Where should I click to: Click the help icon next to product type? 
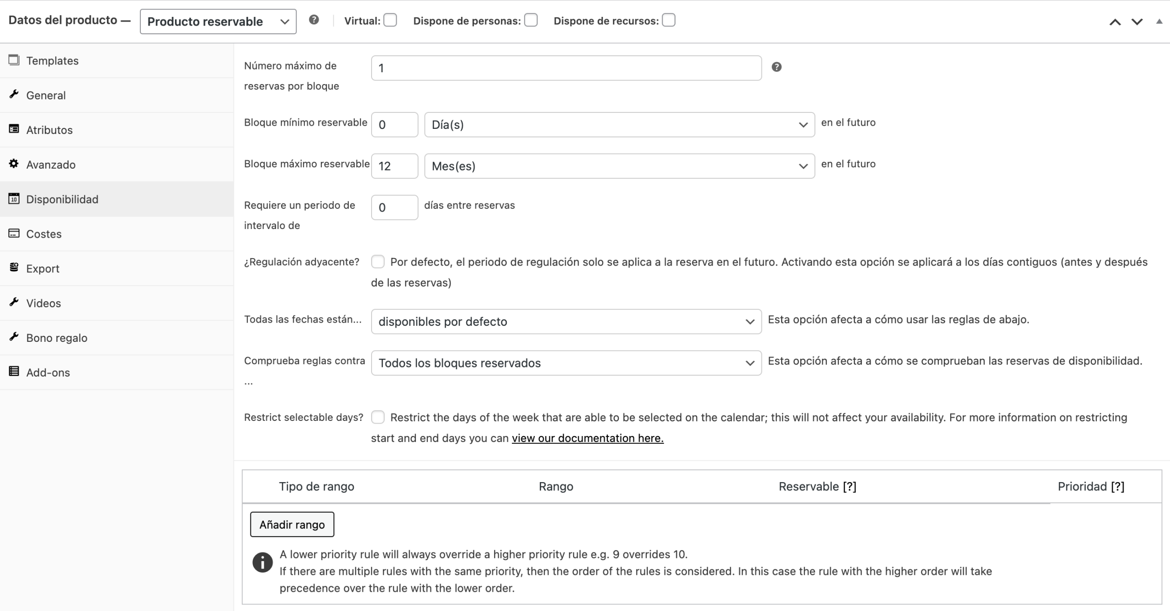click(314, 20)
